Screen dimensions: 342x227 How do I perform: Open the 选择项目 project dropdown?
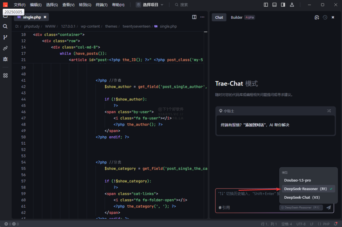pos(150,5)
